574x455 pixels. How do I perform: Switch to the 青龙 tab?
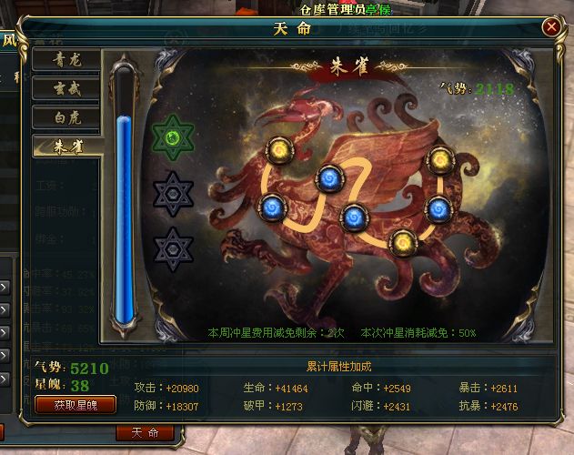coord(66,59)
